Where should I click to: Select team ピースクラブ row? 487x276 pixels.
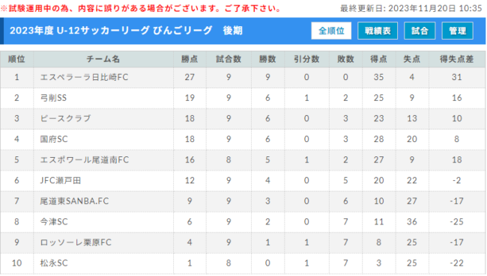(243, 118)
